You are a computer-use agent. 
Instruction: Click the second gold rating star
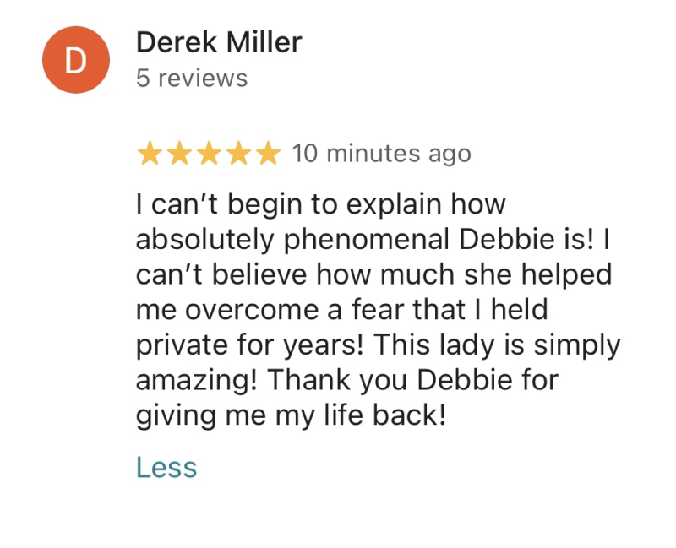(180, 153)
